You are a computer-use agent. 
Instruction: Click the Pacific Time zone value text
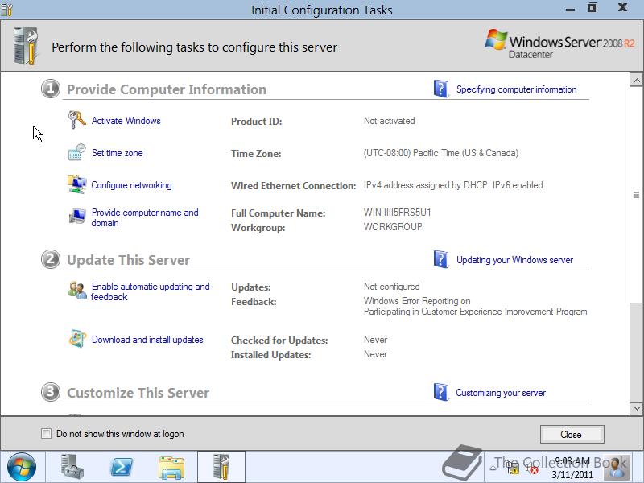coord(441,153)
